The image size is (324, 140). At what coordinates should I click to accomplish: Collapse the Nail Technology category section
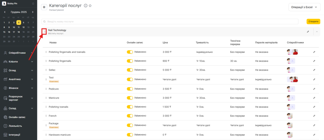(317, 32)
